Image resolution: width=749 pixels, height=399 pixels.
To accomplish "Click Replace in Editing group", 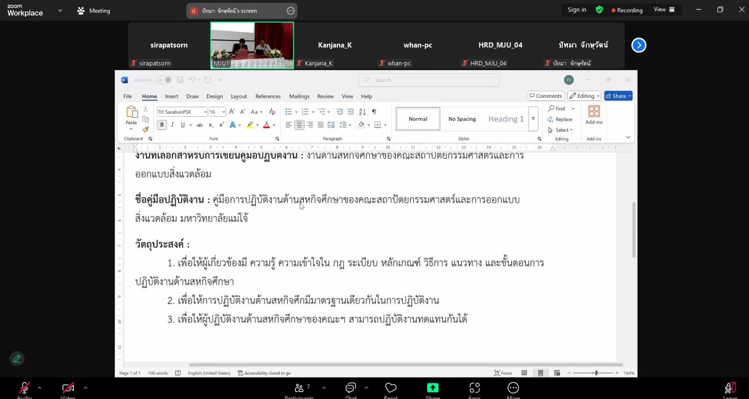I will (x=560, y=119).
